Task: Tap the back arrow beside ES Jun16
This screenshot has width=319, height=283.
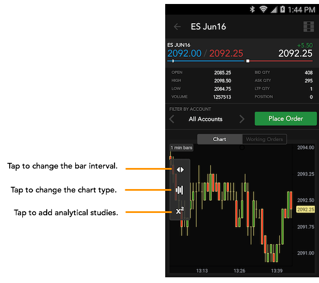Action: tap(177, 27)
